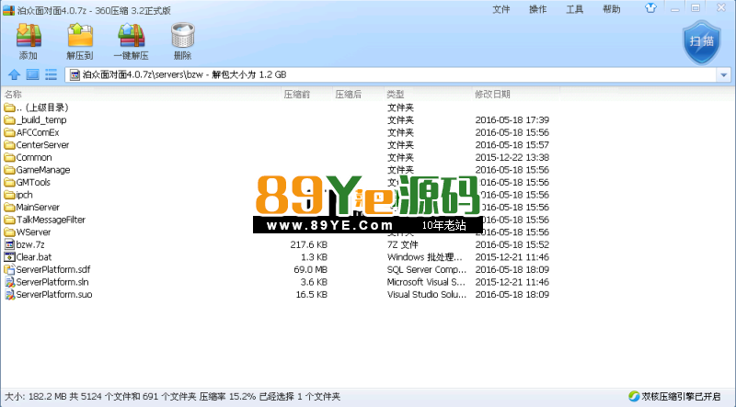Select the Common folder name
Image resolution: width=736 pixels, height=407 pixels.
pyautogui.click(x=34, y=157)
